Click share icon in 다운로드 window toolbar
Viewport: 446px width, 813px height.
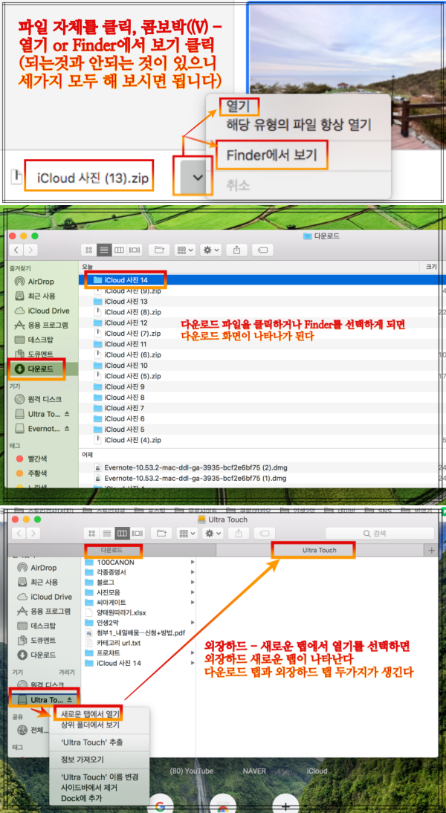(x=237, y=250)
